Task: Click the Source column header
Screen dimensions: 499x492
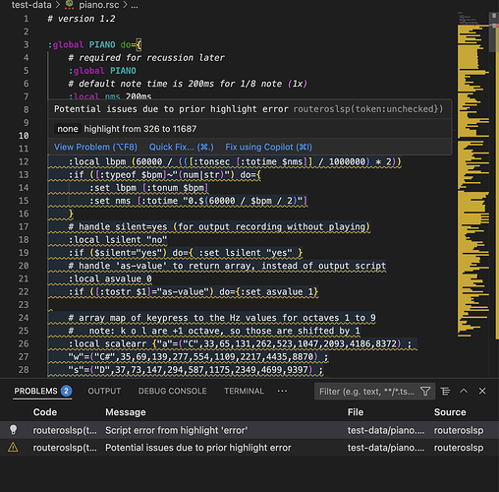Action: pyautogui.click(x=450, y=412)
